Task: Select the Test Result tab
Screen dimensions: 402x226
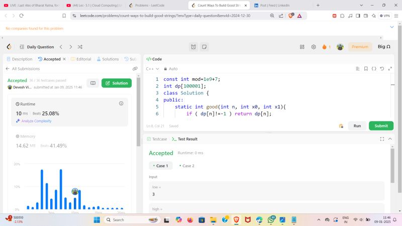Action: (185, 139)
